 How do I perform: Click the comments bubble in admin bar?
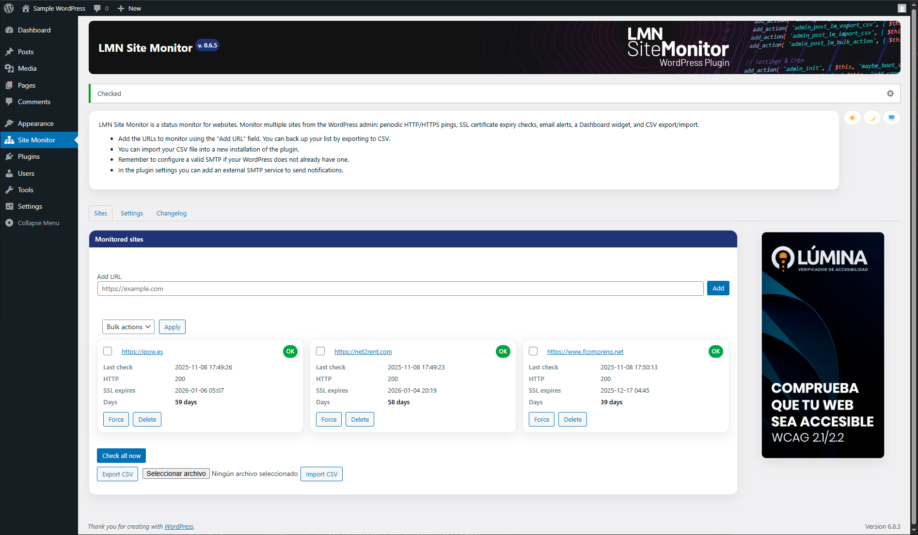(101, 8)
